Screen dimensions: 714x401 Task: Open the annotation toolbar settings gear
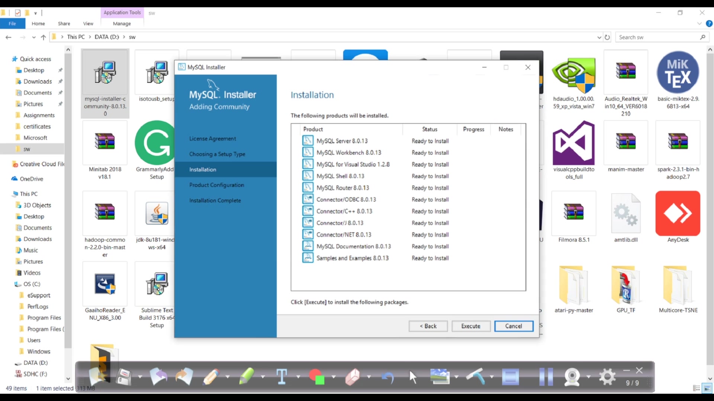click(x=607, y=376)
